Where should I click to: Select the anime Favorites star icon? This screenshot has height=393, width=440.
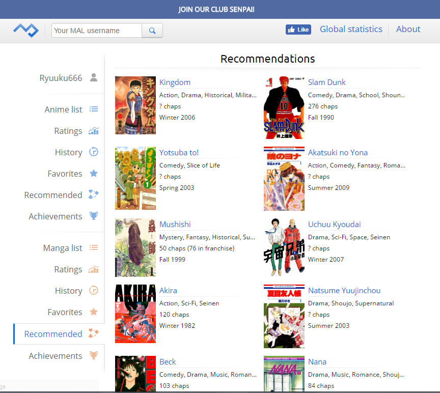click(x=94, y=174)
